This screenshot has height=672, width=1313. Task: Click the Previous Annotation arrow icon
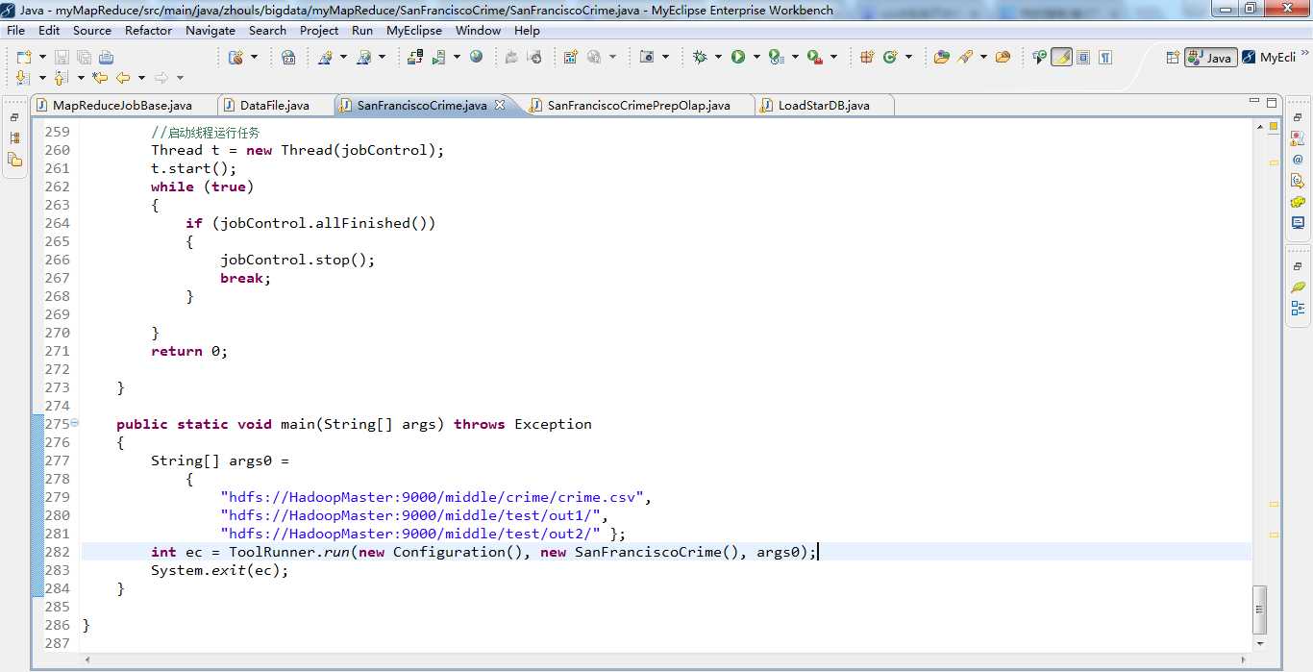point(61,78)
